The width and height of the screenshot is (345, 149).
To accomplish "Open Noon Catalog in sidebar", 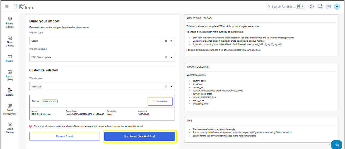I will click(x=10, y=41).
